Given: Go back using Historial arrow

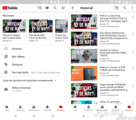Looking at the screenshot, I should 73,8.
